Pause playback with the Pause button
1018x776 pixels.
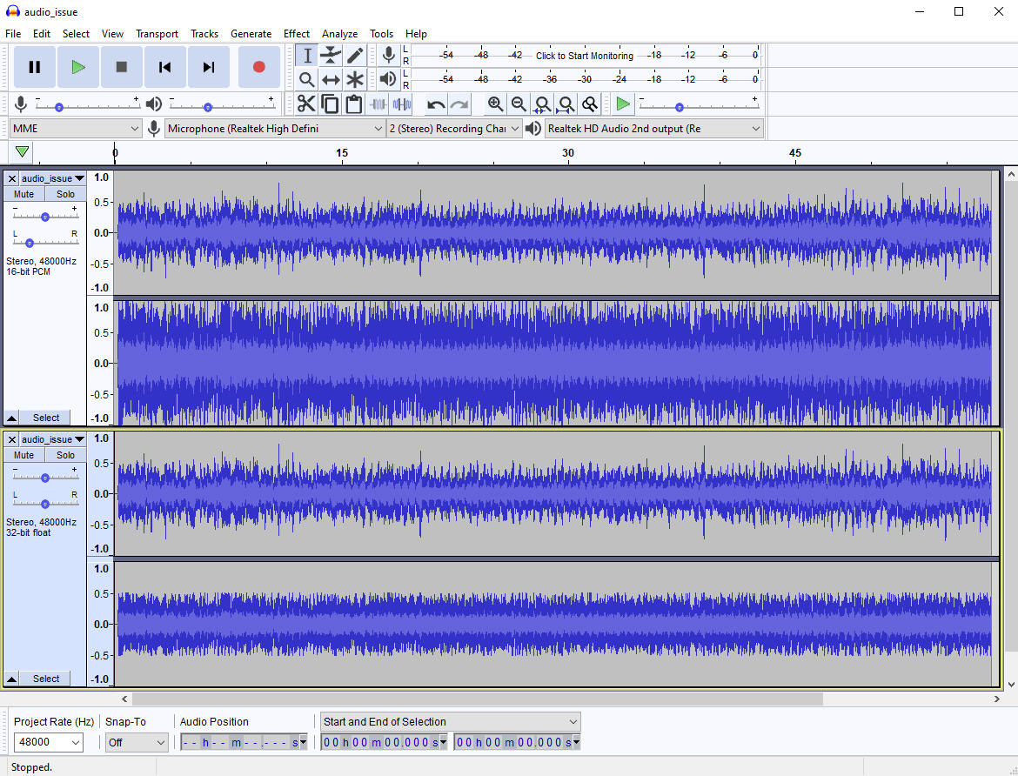35,67
